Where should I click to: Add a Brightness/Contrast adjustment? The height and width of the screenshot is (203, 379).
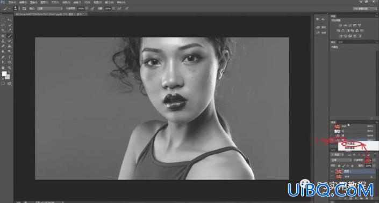(x=341, y=25)
